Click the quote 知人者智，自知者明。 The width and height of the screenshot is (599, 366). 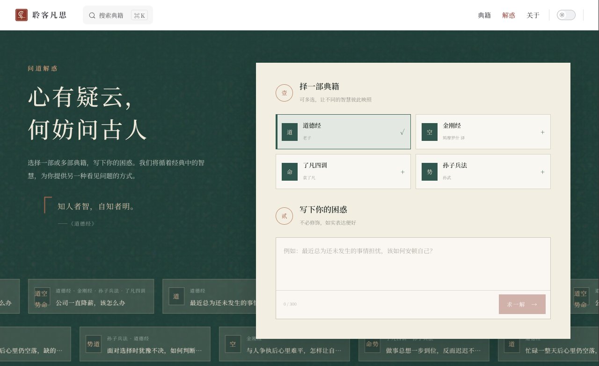[96, 206]
